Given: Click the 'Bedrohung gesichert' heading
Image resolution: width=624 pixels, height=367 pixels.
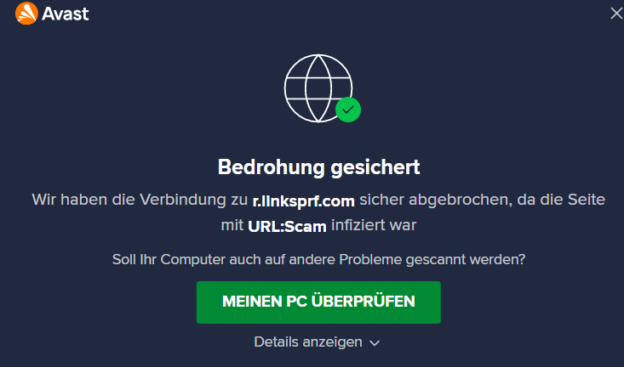Looking at the screenshot, I should pyautogui.click(x=318, y=167).
